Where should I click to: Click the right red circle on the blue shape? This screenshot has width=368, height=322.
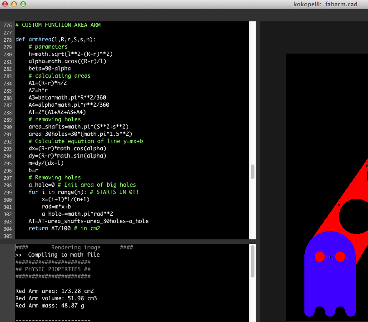point(340,257)
